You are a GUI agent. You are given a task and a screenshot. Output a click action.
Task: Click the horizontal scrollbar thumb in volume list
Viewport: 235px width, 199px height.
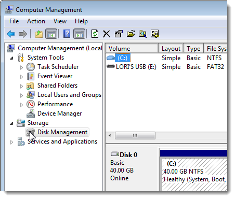135,135
